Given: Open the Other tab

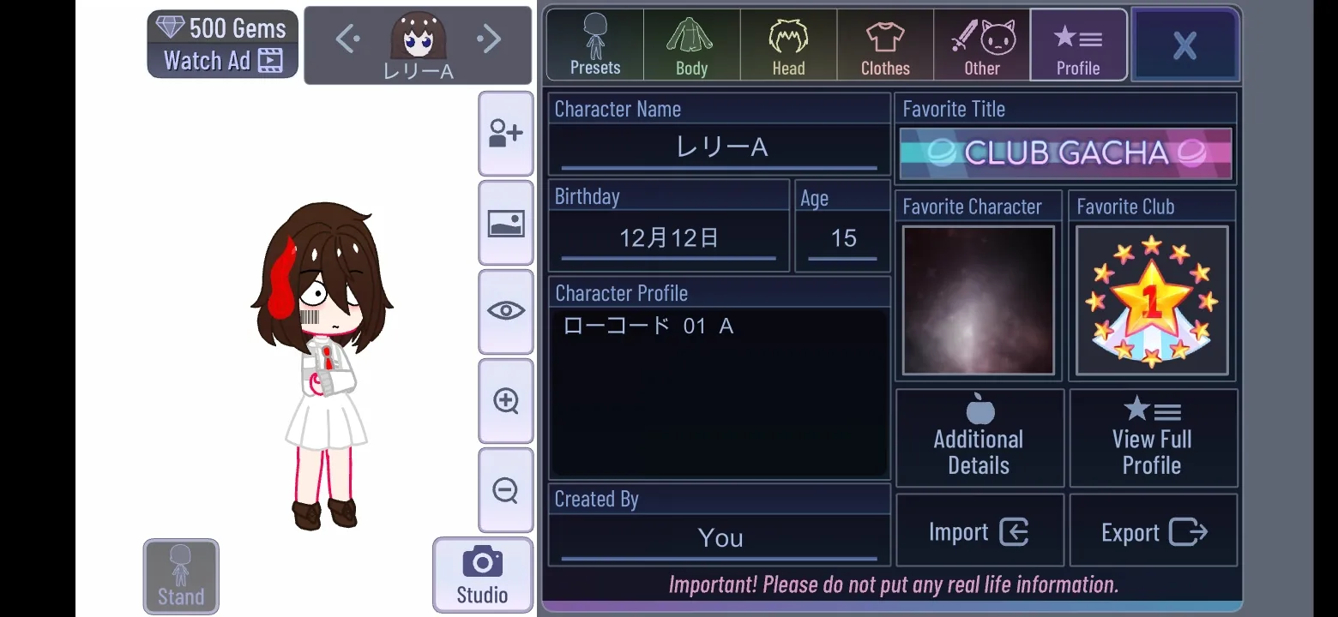Looking at the screenshot, I should [982, 45].
